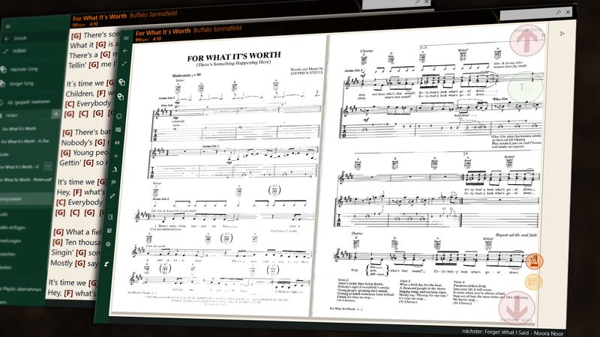Click hamburger icon in back window menu

[8, 26]
